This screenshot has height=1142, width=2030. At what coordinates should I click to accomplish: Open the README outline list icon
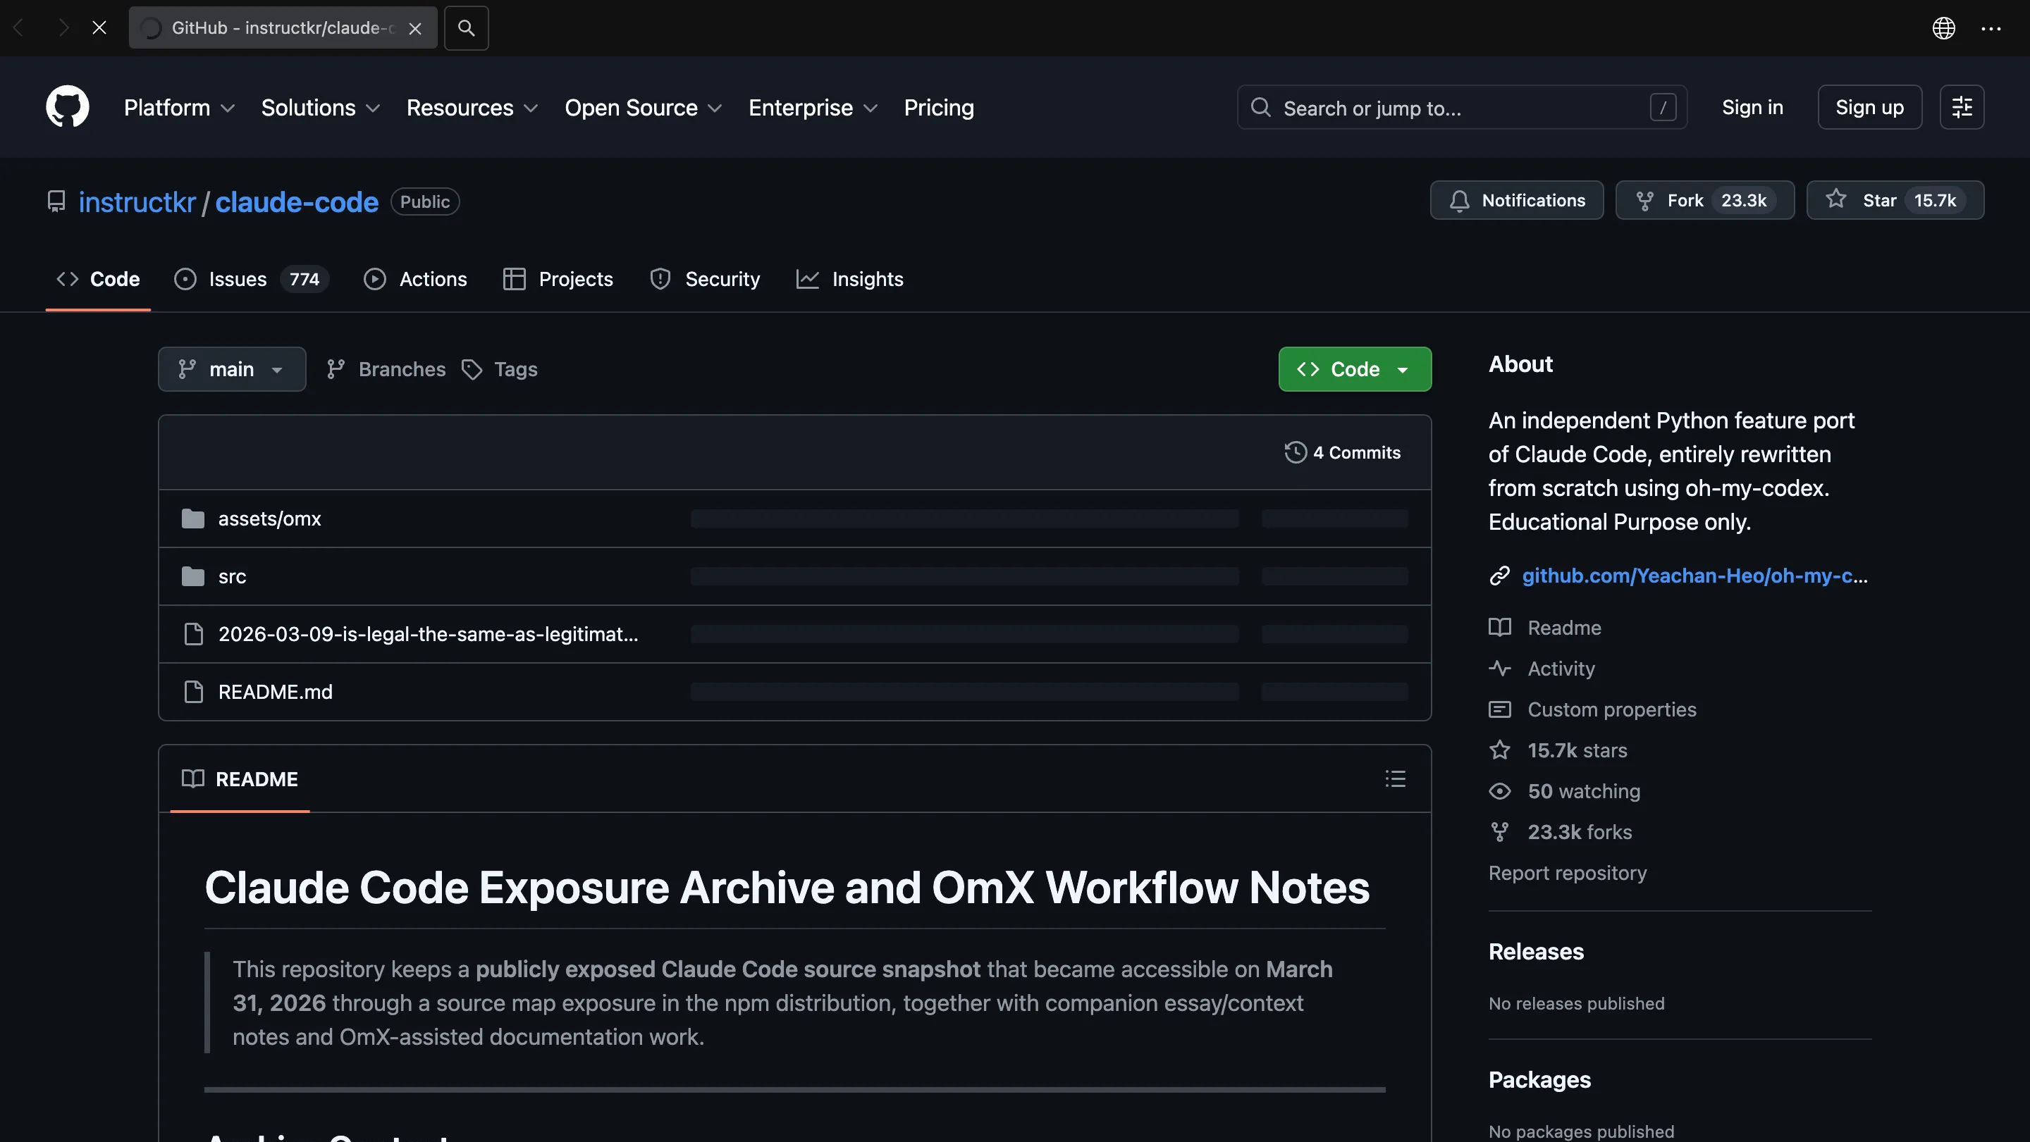pos(1395,779)
